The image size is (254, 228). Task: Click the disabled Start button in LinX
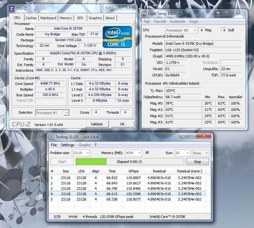pyautogui.click(x=62, y=162)
